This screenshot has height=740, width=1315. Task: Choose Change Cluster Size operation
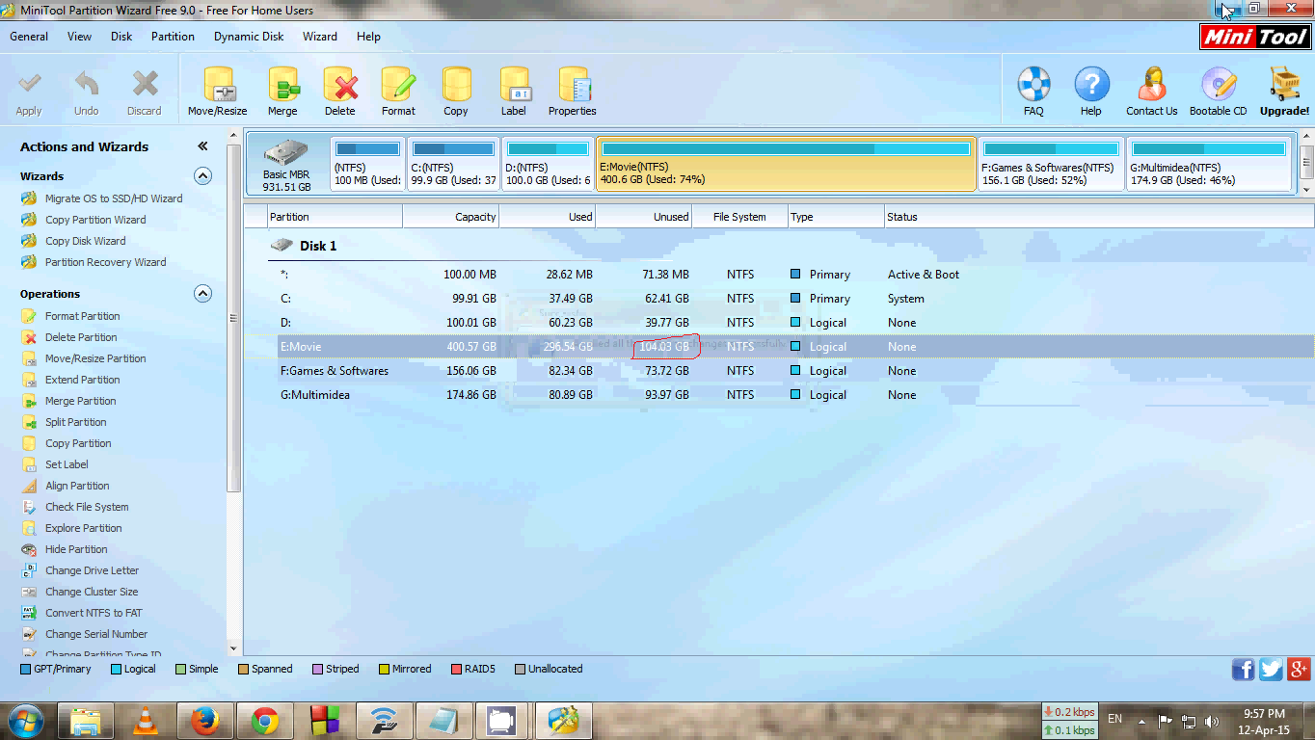[x=92, y=592]
